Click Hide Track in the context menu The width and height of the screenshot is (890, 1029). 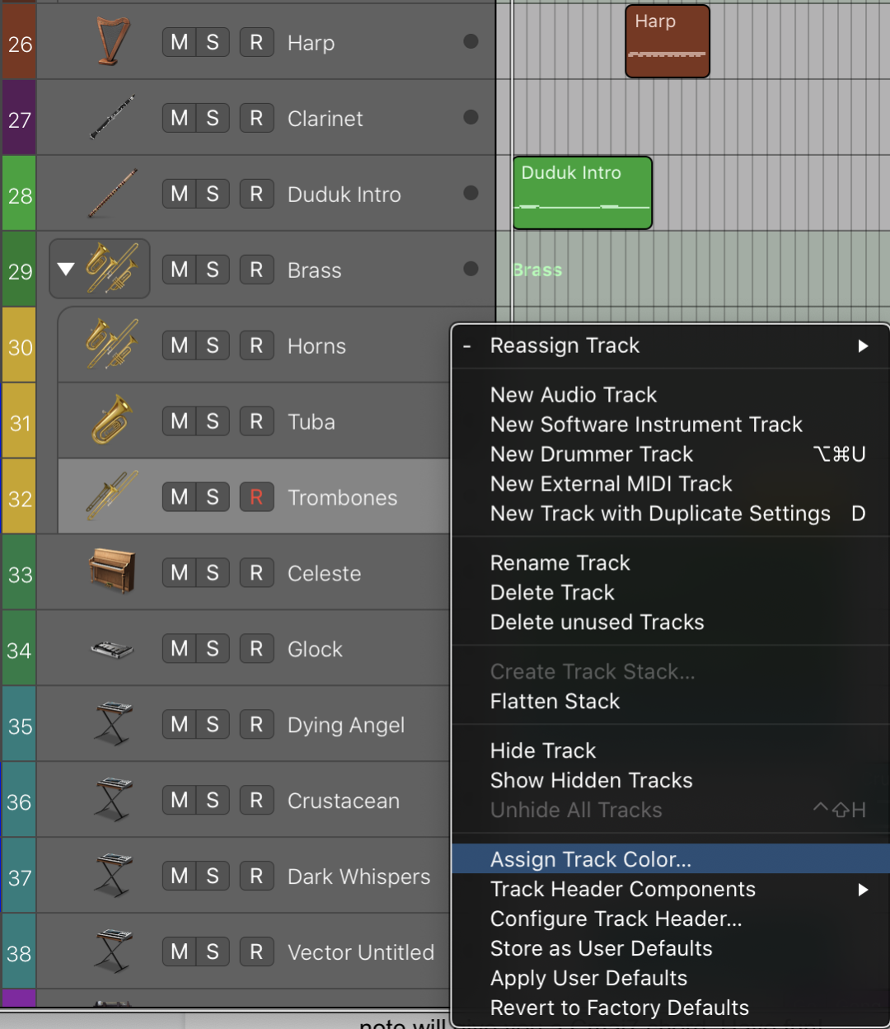click(x=543, y=750)
